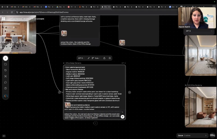Click the user avatar in left sidebar

pos(5,96)
